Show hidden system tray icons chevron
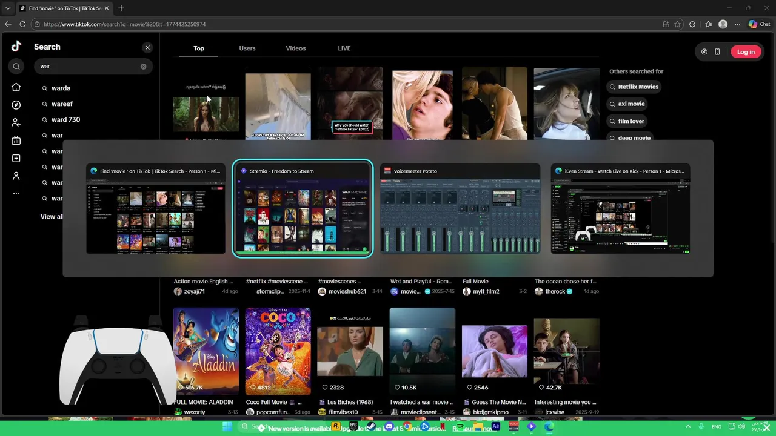Image resolution: width=776 pixels, height=436 pixels. (x=688, y=426)
